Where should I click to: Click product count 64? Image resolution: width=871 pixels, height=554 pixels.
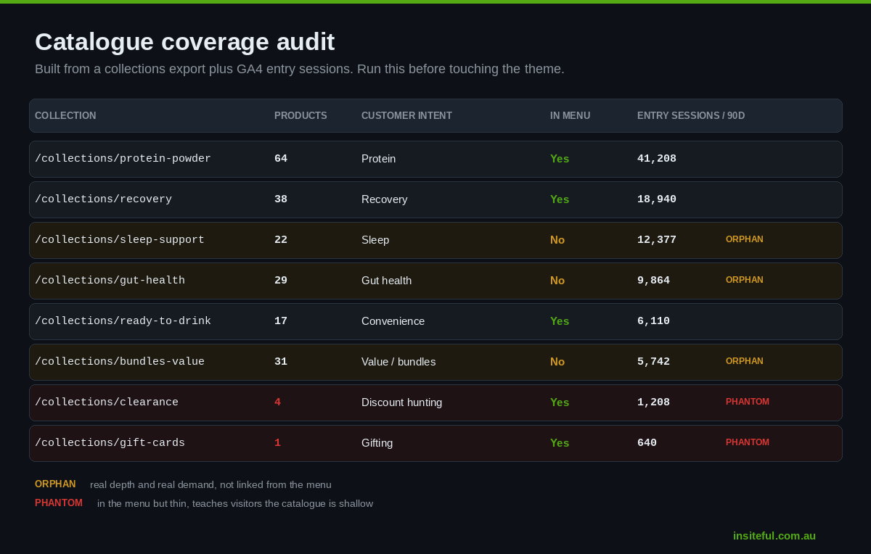pyautogui.click(x=281, y=159)
